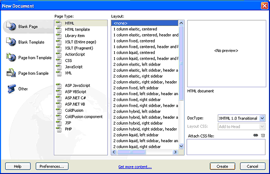Viewport: 270px width, 174px height.
Task: Click the JSP file icon
Action: [x=59, y=123]
